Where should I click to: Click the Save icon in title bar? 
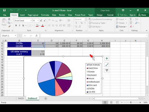point(4,10)
